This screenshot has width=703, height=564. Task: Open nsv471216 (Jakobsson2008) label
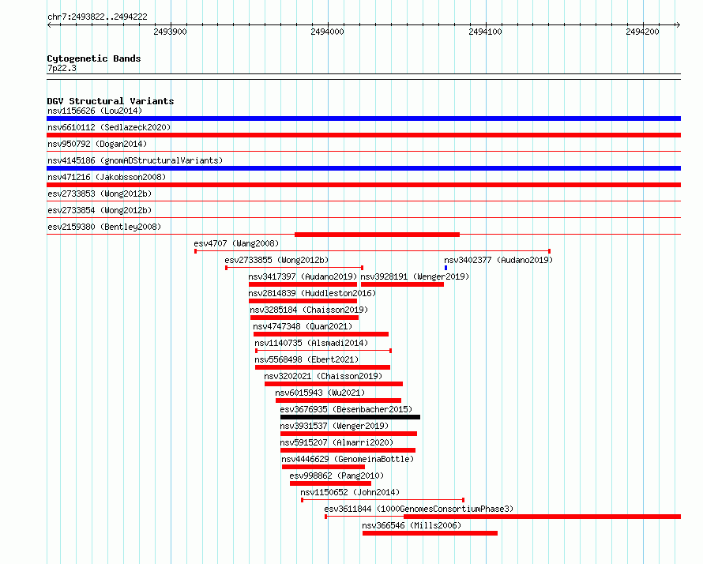(107, 177)
